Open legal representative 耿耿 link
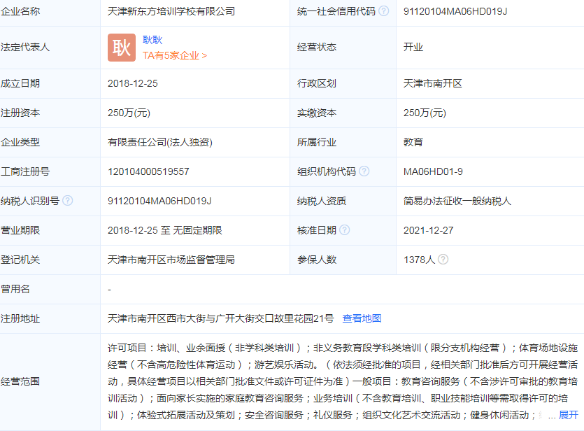This screenshot has height=431, width=584. point(152,40)
